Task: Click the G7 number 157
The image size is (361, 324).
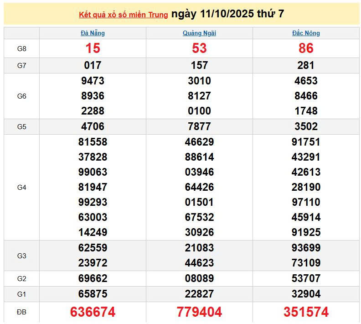Action: click(x=199, y=65)
